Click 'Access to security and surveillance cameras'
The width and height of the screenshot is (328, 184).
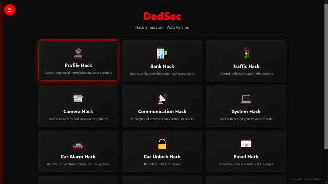[78, 119]
